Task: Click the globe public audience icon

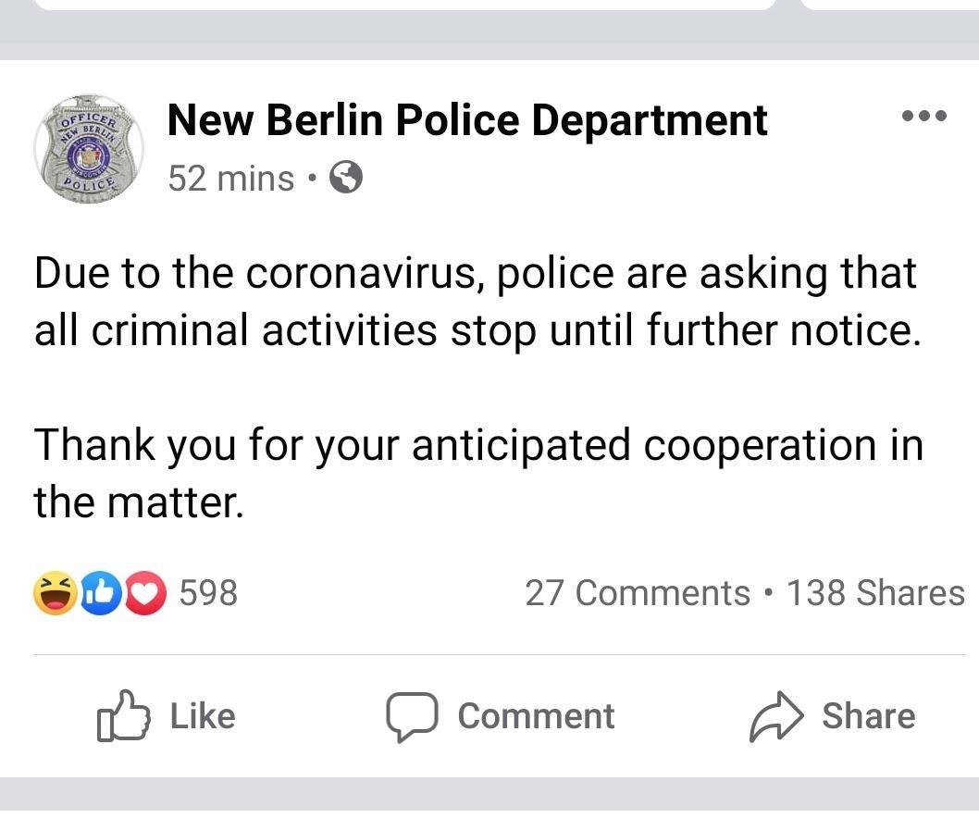Action: coord(345,177)
